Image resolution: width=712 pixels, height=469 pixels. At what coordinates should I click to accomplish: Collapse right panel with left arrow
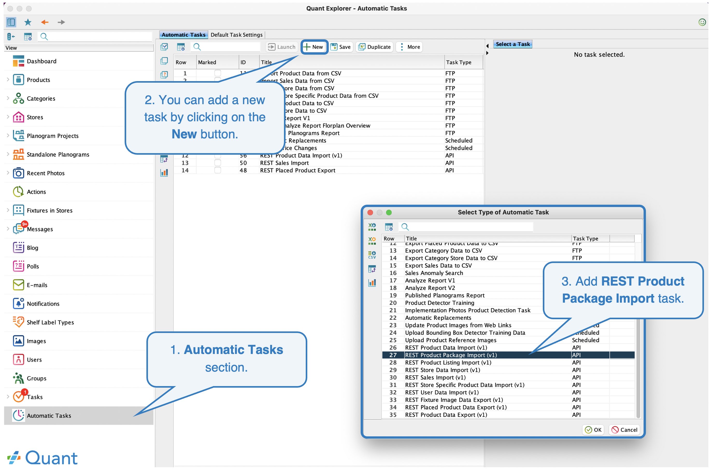pyautogui.click(x=488, y=46)
